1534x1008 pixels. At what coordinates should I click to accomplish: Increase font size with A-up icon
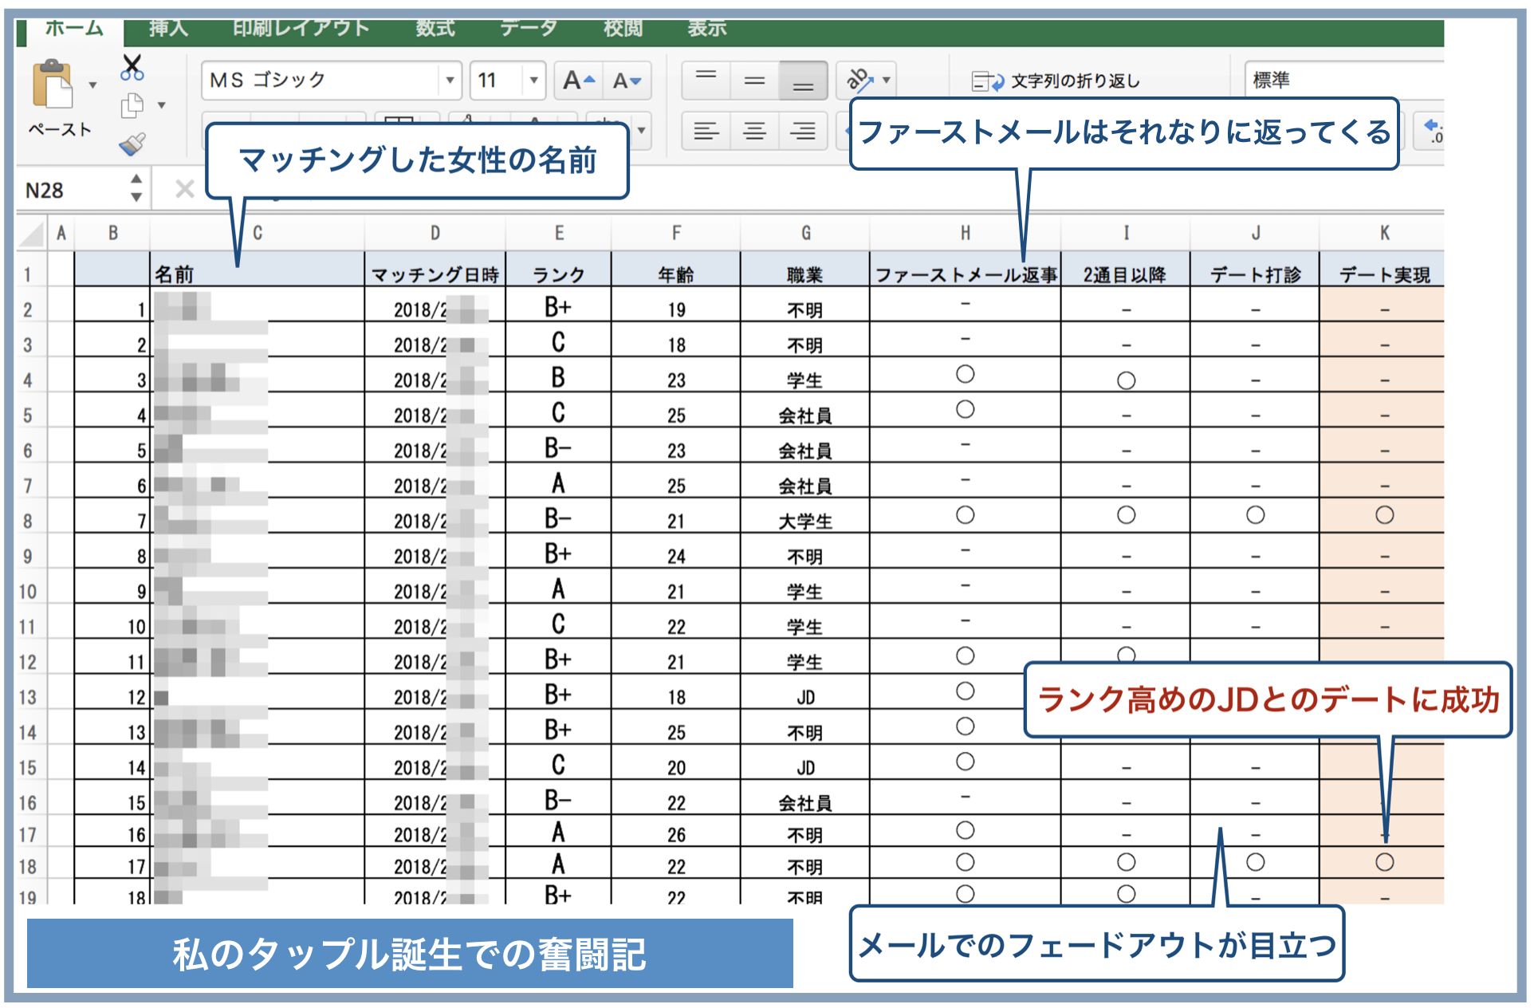click(x=579, y=81)
